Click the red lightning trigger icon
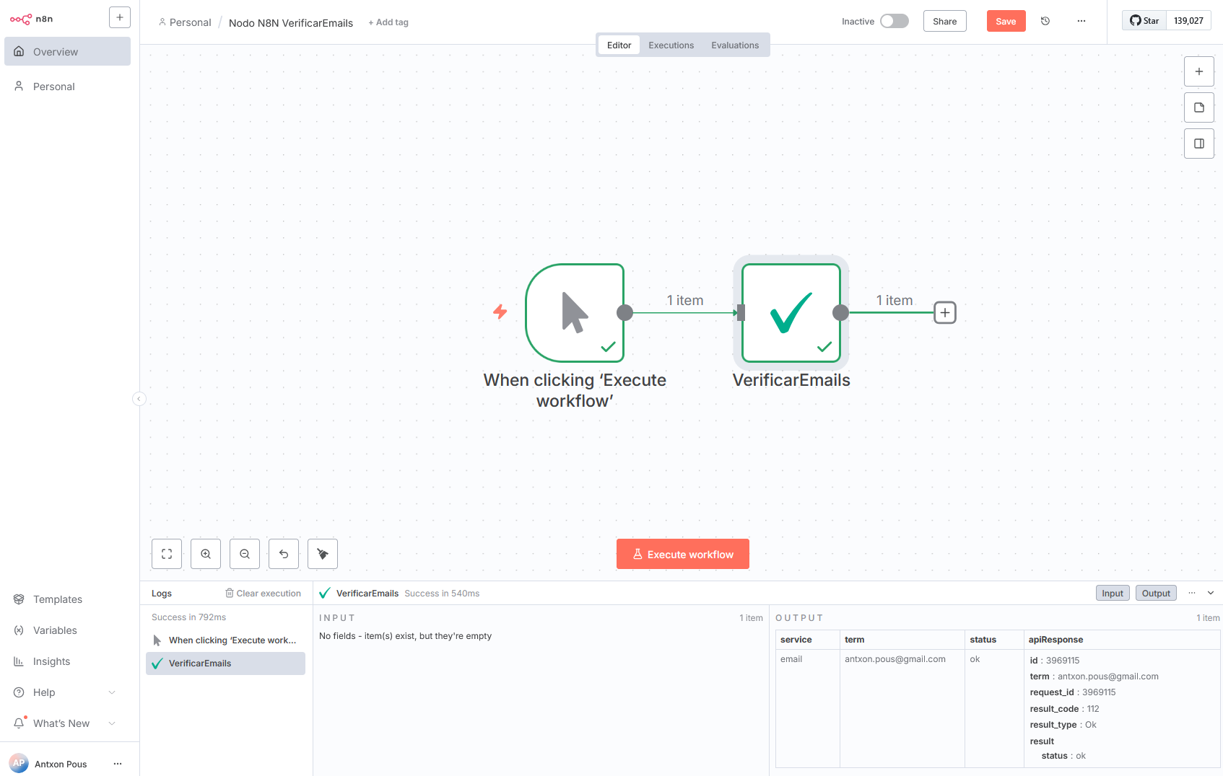Viewport: 1223px width, 776px height. tap(500, 312)
